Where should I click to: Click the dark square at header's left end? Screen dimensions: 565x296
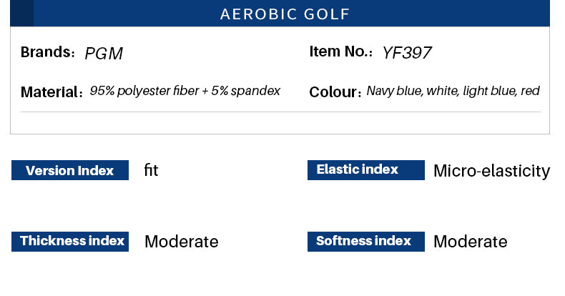pyautogui.click(x=21, y=14)
